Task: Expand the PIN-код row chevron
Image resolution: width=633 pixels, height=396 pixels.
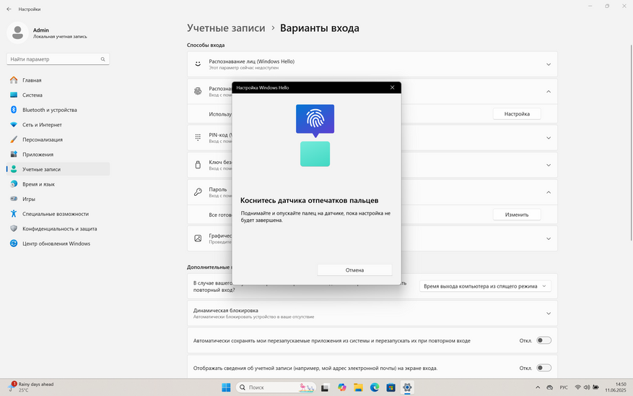Action: tap(549, 138)
